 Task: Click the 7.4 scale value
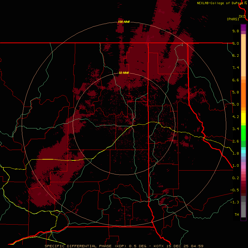coord(236,68)
